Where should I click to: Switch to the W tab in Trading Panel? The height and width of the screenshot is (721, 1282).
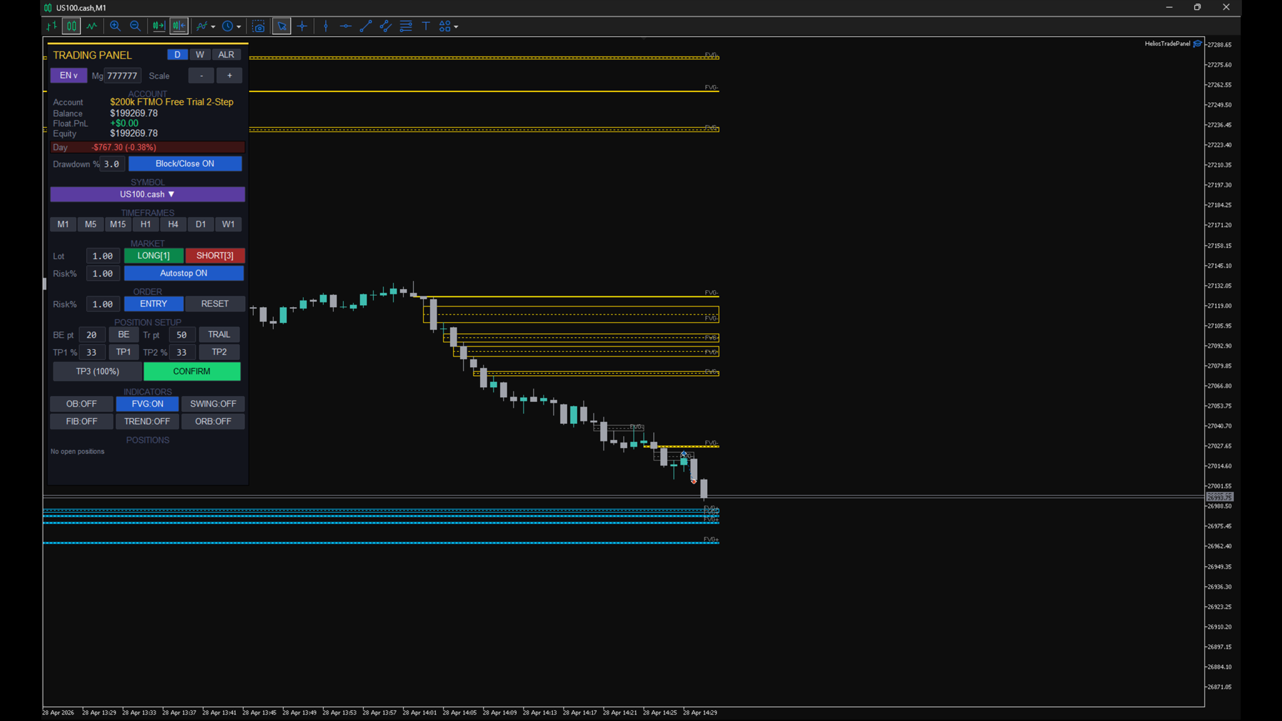click(x=200, y=55)
